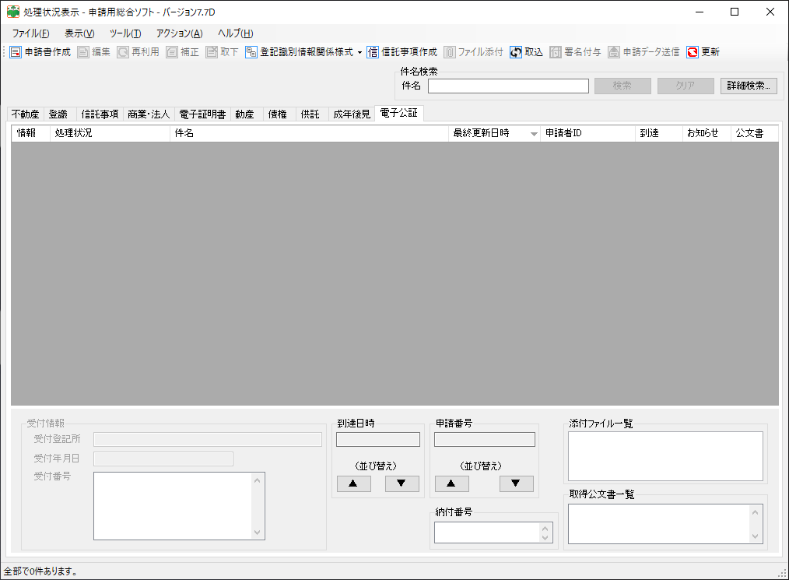The height and width of the screenshot is (580, 789).
Task: Click the 取得公文書一覧 list box
Action: click(x=665, y=524)
